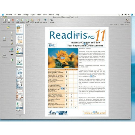The image size is (135, 135).
Task: Click the window title document name
Action: click(65, 17)
